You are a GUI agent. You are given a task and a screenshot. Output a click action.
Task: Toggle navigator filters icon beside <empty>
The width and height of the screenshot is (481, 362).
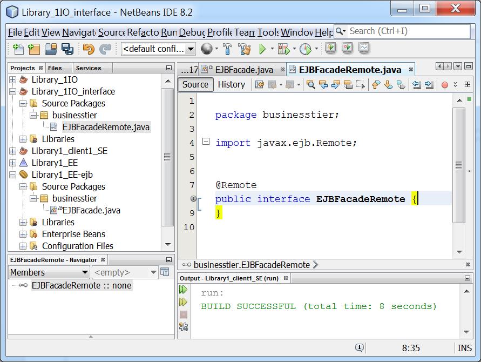coord(165,272)
